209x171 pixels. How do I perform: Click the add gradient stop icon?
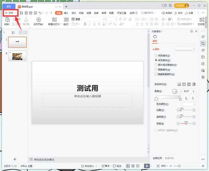(x=186, y=98)
